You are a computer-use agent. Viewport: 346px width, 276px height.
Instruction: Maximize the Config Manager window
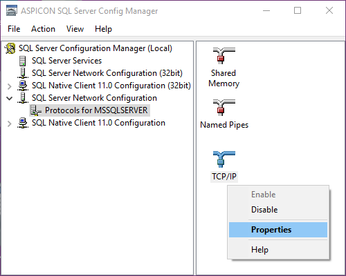(x=298, y=10)
